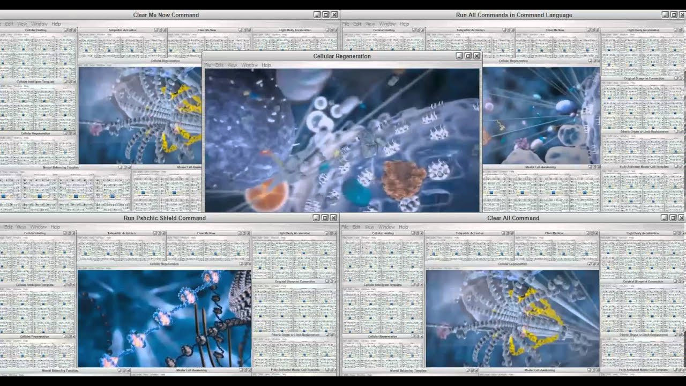The image size is (686, 386).
Task: Open Window menu in Clear Me Now Command window
Action: point(39,24)
